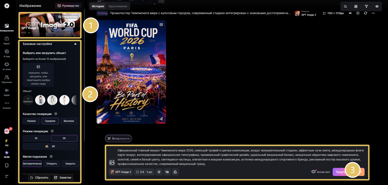Image resolution: width=388 pixels, height=185 pixels.
Task: Click the plus icon on the poster thumbnail
Action: [x=161, y=25]
